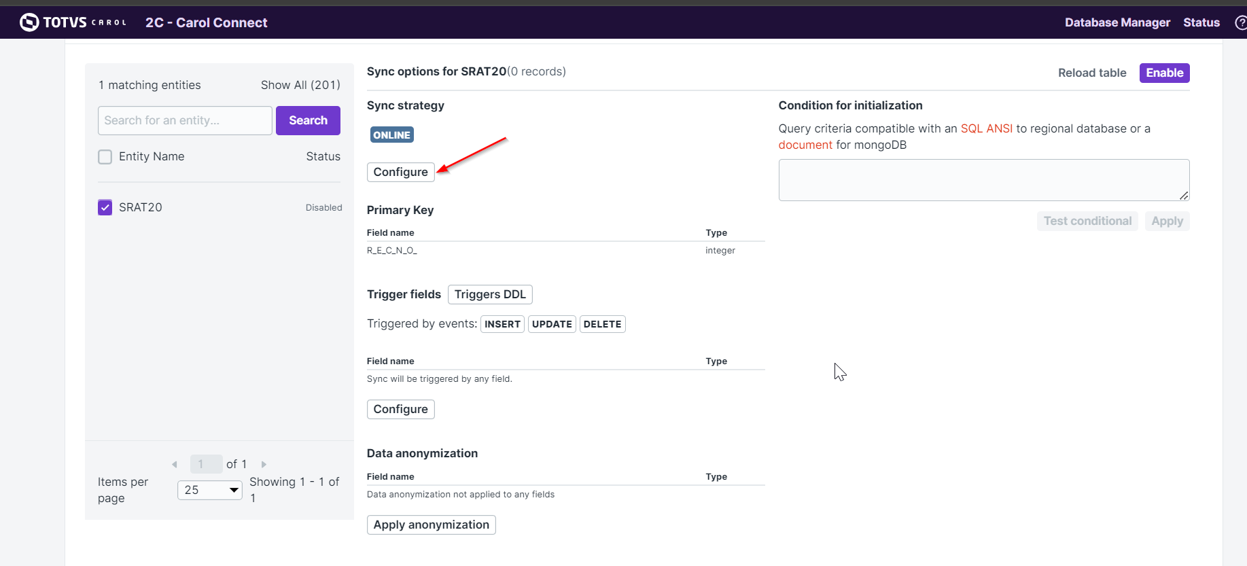Screen dimensions: 1247x566
Task: Click the purple Search button
Action: [x=308, y=120]
